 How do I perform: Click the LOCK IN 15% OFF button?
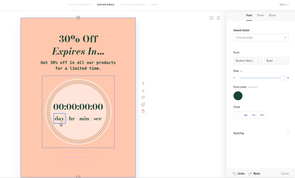(78, 157)
